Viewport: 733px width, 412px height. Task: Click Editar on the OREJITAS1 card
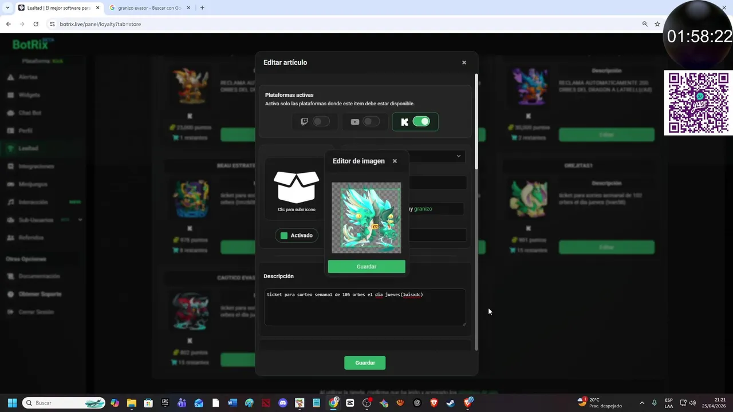pos(606,247)
